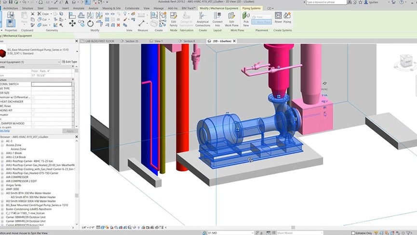
Task: Click the Print icon in quick access toolbar
Action: [x=40, y=2]
